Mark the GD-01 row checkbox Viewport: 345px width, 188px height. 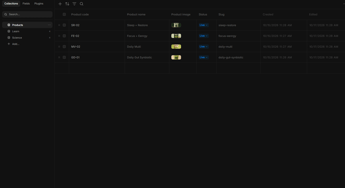[x=64, y=57]
